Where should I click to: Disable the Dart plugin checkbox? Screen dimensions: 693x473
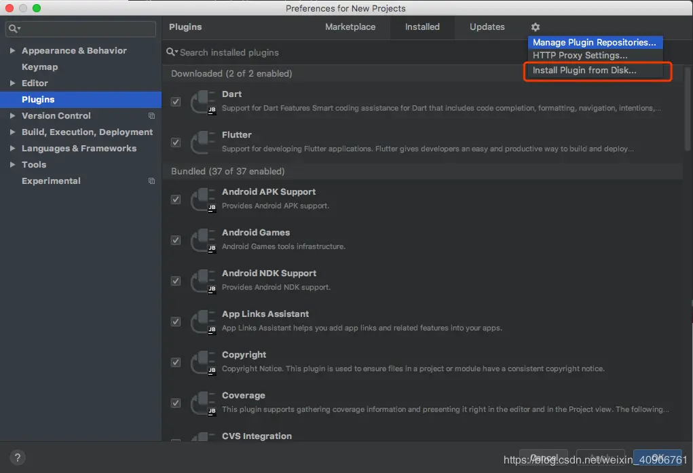click(x=176, y=102)
